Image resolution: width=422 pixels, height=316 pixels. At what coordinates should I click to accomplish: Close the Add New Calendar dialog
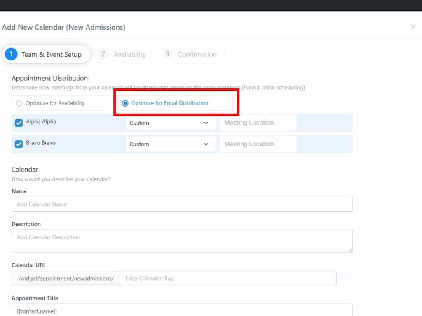(413, 27)
